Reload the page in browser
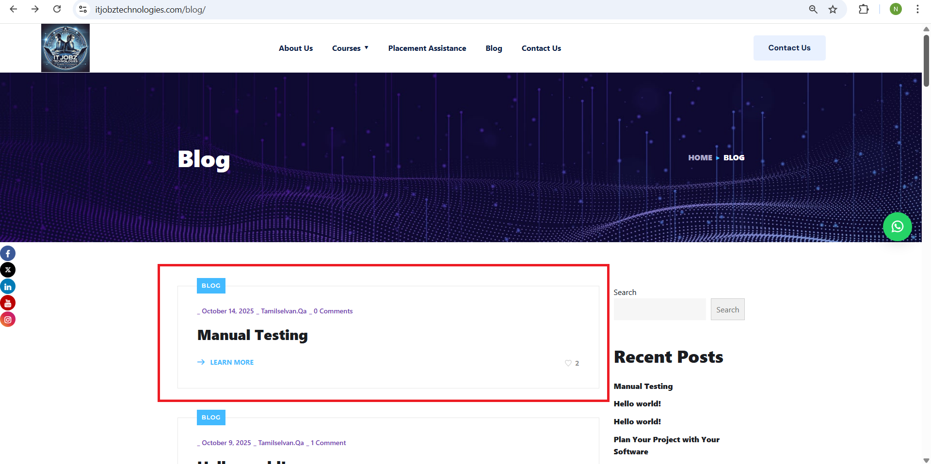This screenshot has width=931, height=464. coord(57,9)
